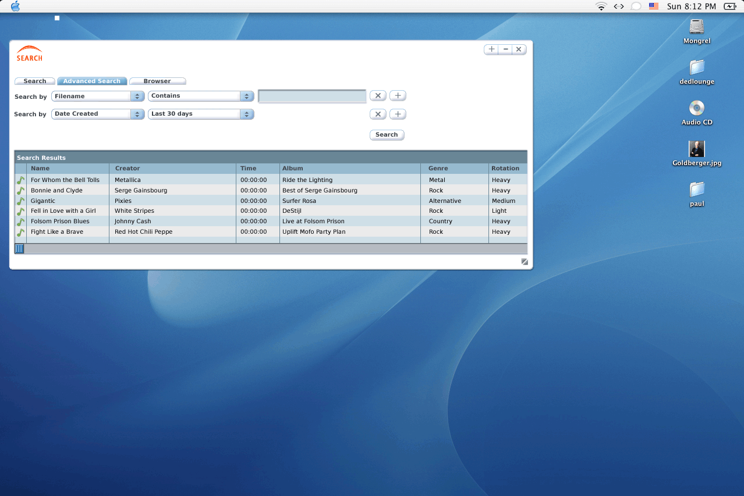Screen dimensions: 744x496
Task: Sort results by the Time column header
Action: click(x=258, y=169)
